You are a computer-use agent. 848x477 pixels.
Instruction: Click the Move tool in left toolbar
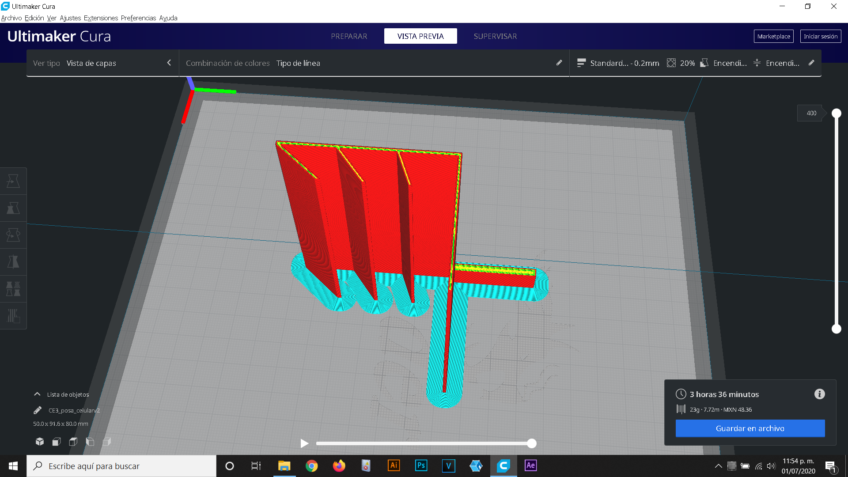pos(13,181)
